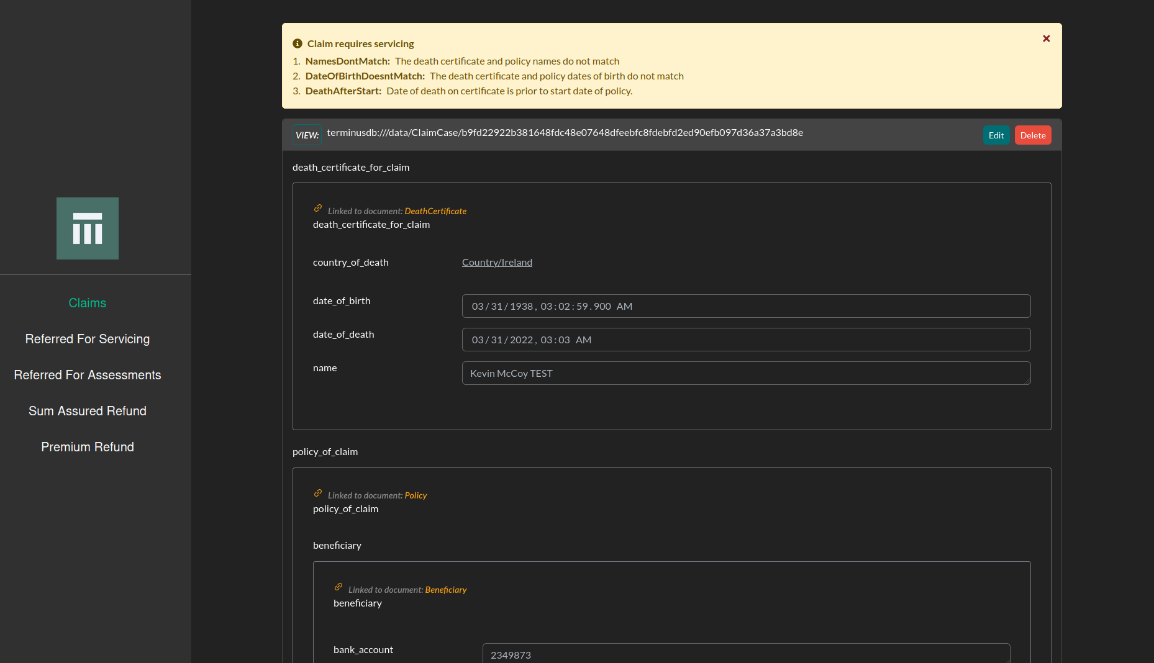The height and width of the screenshot is (663, 1154).
Task: Open the DeathCertificate linked document
Action: click(x=435, y=211)
